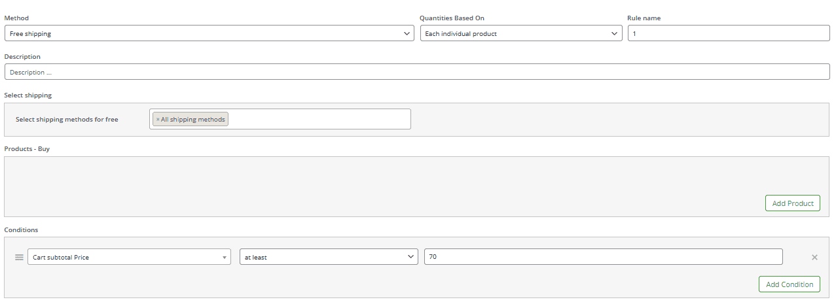The image size is (836, 306).
Task: Click the Rule name input field
Action: [x=728, y=33]
